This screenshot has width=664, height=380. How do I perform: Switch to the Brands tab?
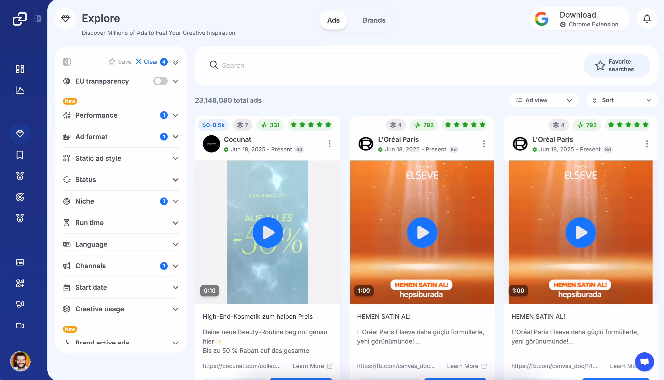(x=374, y=20)
